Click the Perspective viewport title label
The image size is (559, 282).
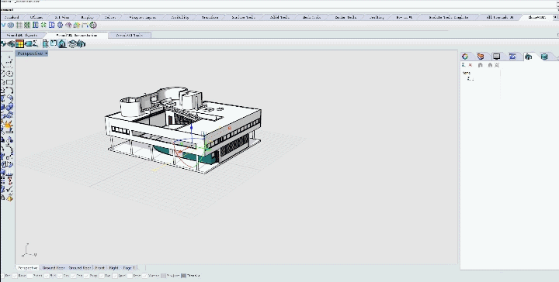(x=30, y=53)
